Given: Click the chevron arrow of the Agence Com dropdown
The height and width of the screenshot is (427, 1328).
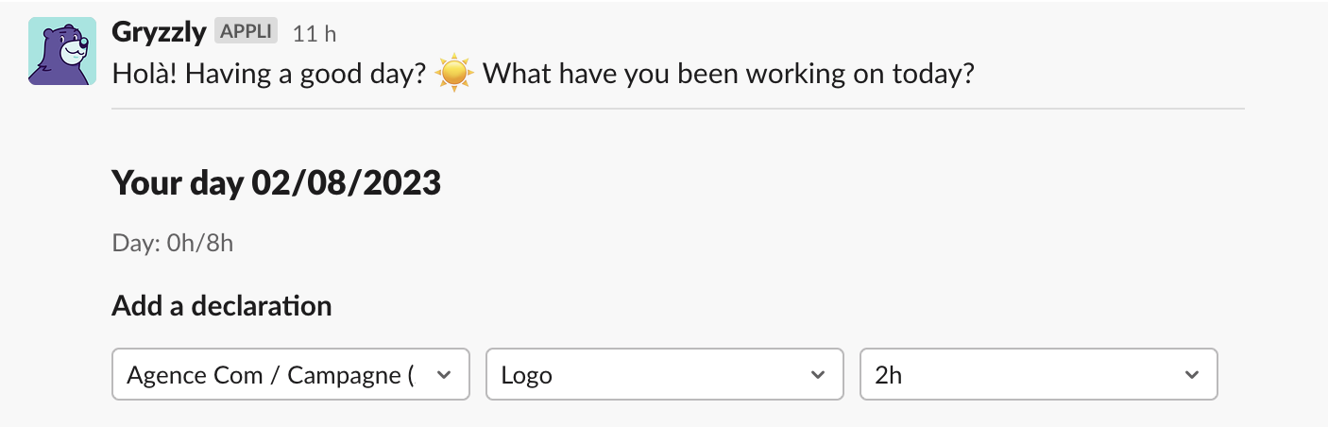Looking at the screenshot, I should 444,375.
